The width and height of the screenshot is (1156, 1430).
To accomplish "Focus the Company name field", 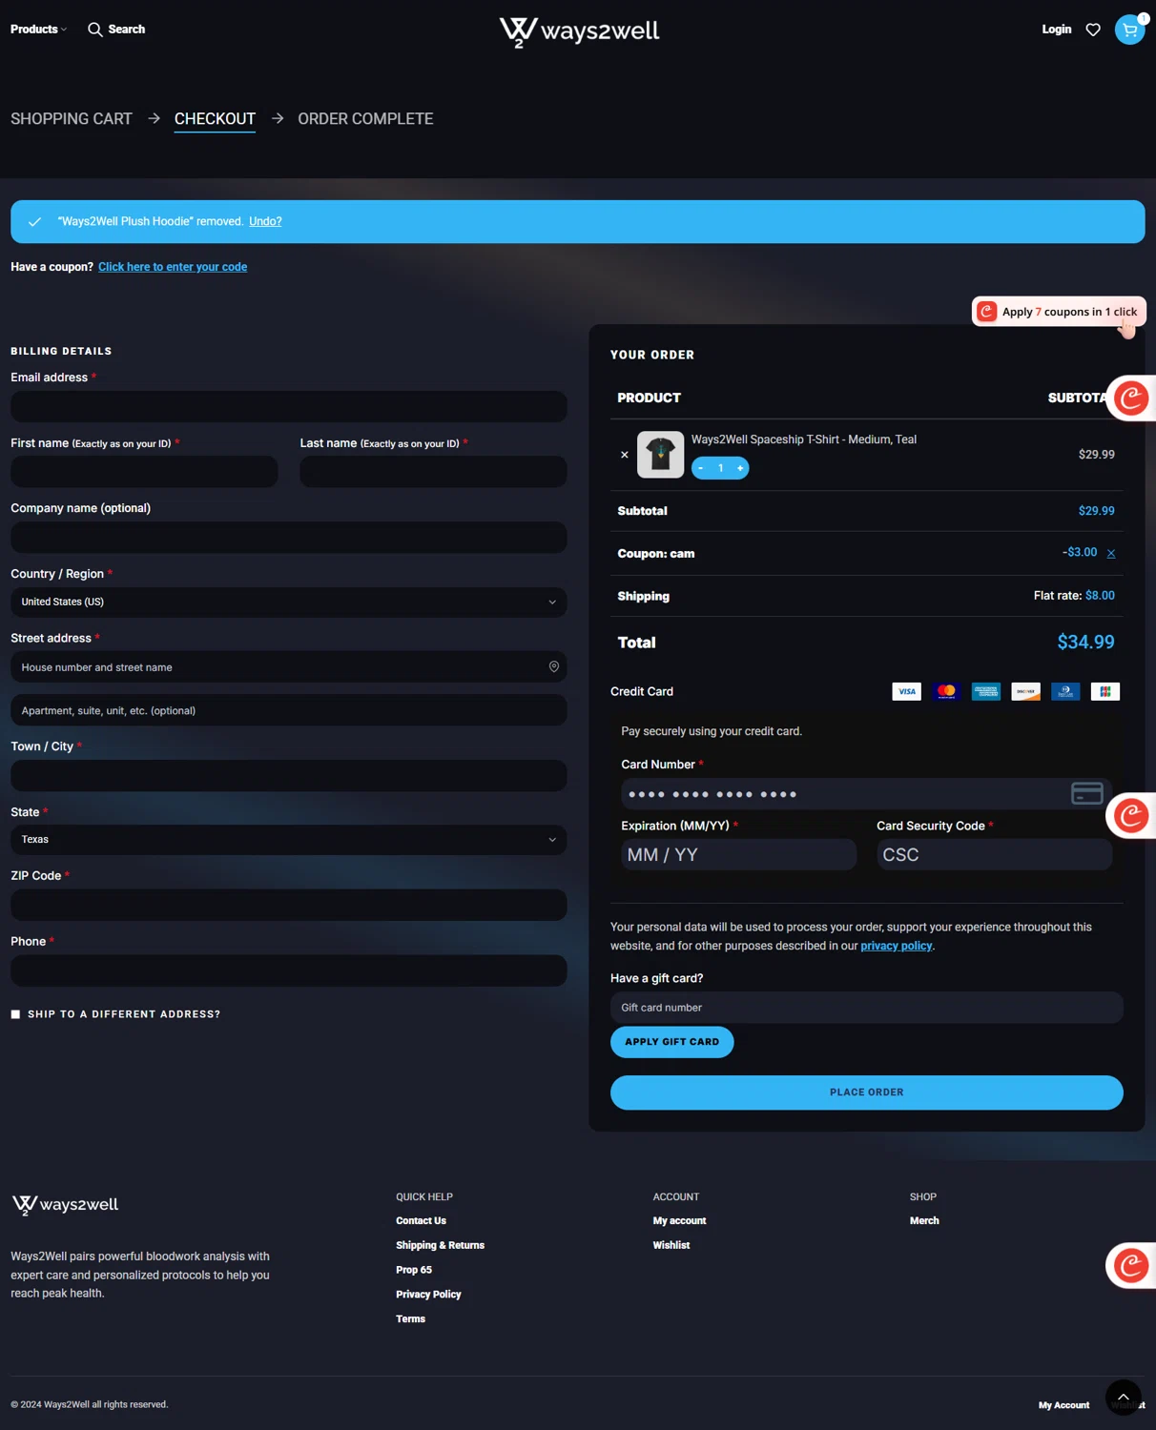I will point(289,538).
